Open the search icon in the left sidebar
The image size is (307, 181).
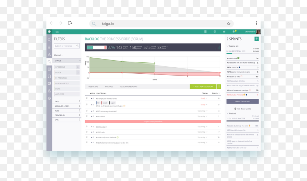pos(49,40)
